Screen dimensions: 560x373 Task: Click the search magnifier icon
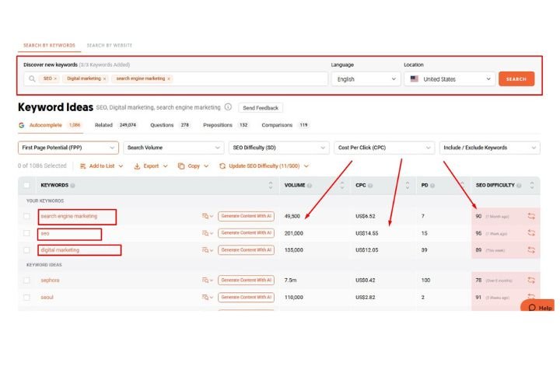(32, 78)
